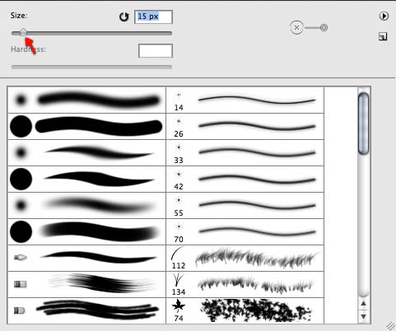Select the 134 dune grass brush
The width and height of the screenshot is (396, 331).
point(245,284)
